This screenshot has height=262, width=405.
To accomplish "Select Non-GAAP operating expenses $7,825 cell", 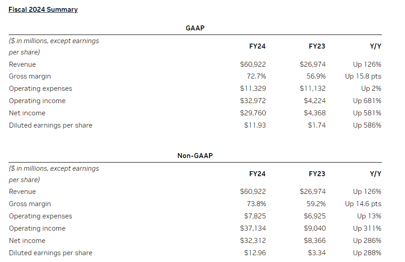I will pyautogui.click(x=254, y=216).
